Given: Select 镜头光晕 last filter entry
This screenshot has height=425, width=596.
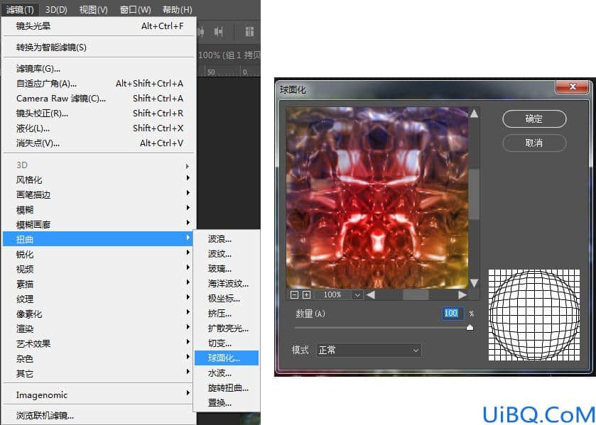Looking at the screenshot, I should pyautogui.click(x=99, y=26).
